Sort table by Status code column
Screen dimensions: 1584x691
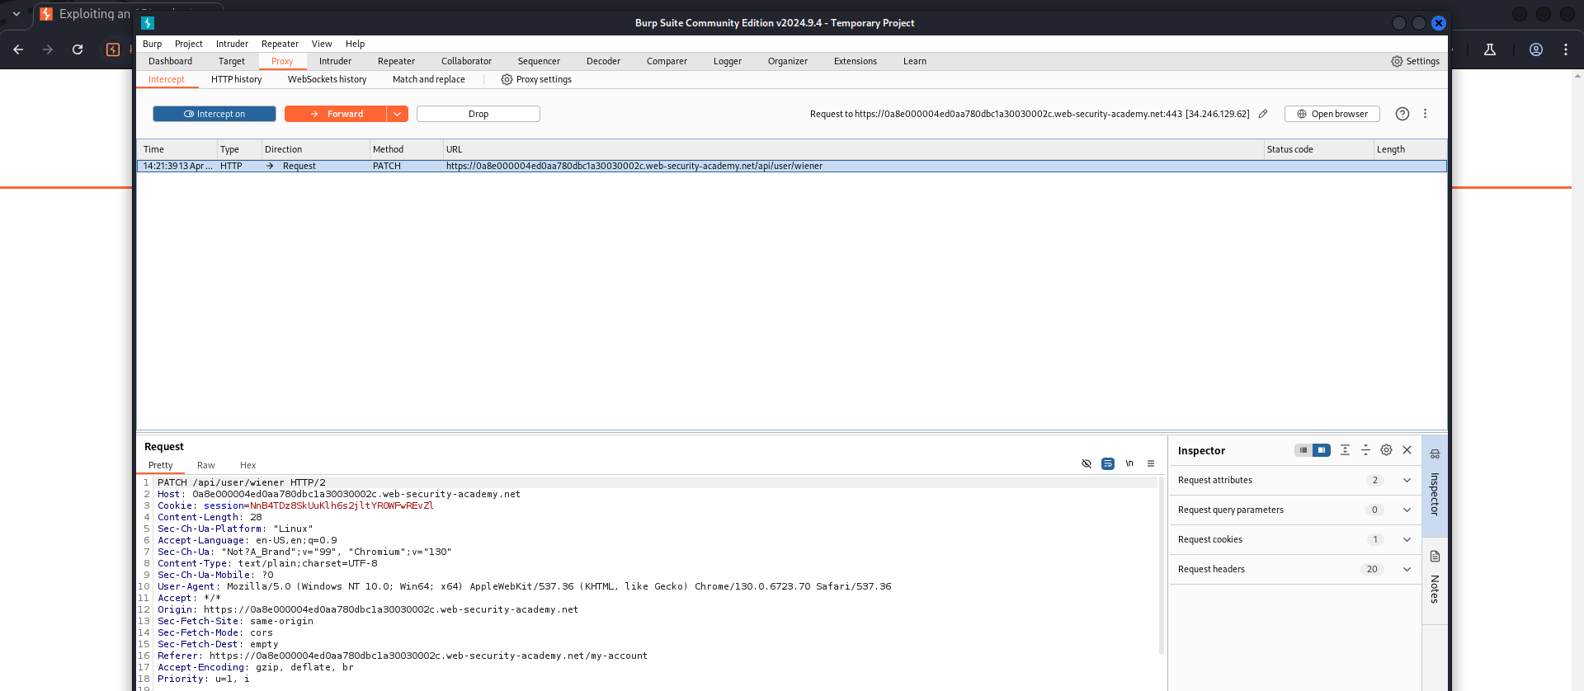coord(1318,149)
